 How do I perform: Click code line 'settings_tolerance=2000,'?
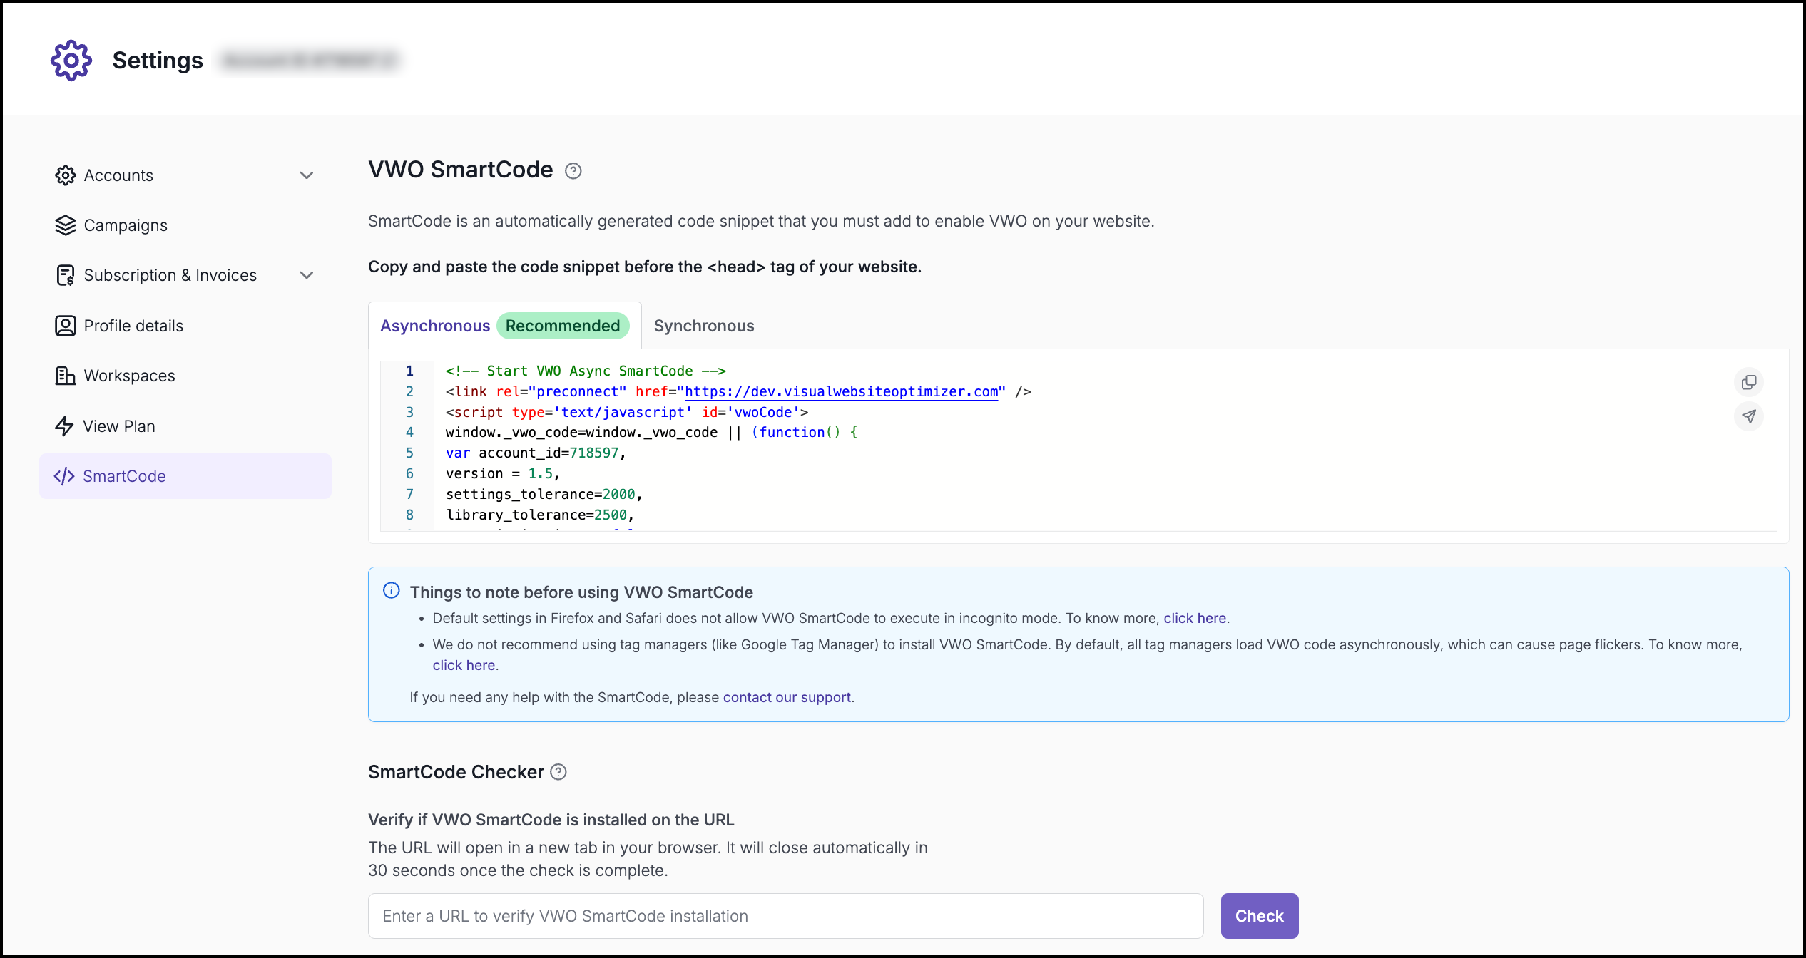coord(544,494)
